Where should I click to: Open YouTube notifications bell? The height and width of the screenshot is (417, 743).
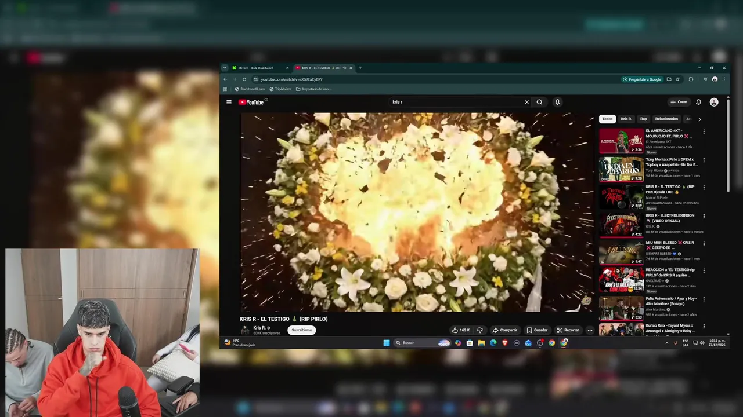click(x=698, y=102)
